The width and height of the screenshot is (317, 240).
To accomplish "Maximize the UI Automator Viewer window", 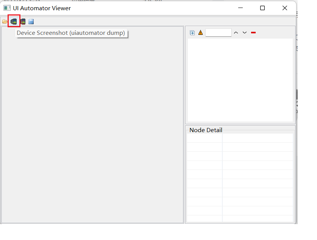I will (262, 8).
